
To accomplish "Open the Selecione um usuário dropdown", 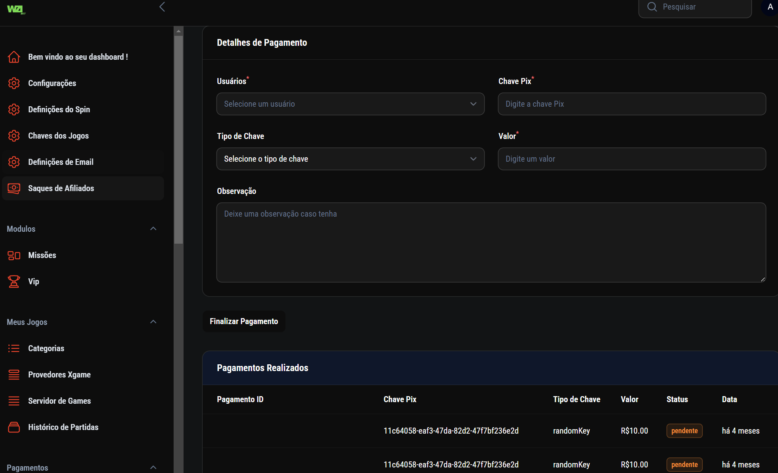I will (x=350, y=104).
